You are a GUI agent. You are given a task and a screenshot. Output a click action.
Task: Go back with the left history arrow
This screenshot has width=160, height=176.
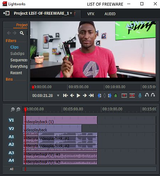click(9, 33)
